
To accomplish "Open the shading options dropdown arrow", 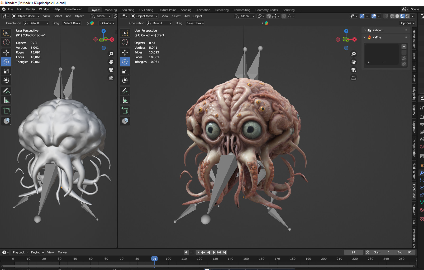I will [x=412, y=16].
